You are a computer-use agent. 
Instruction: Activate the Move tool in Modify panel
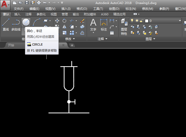(x=57, y=21)
